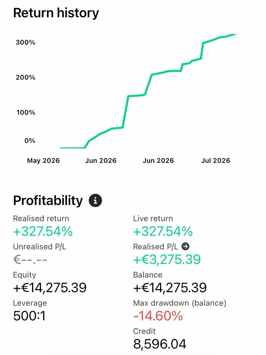This screenshot has width=266, height=355.
Task: Tap the +€3,275.39 realised profit value
Action: point(167,260)
